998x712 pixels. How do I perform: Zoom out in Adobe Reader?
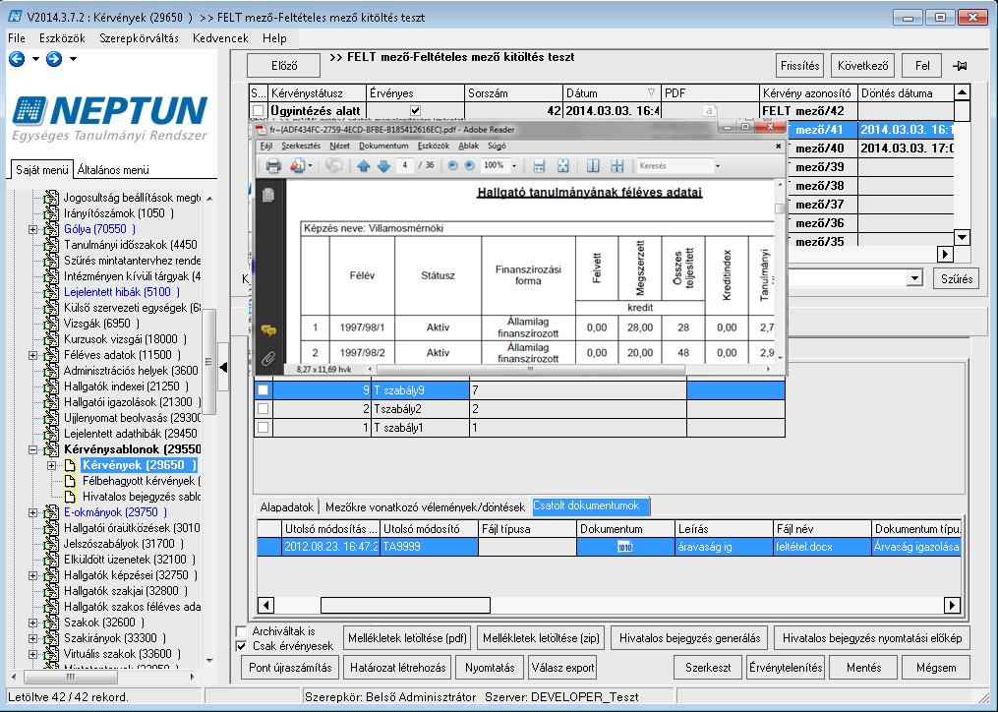point(452,165)
